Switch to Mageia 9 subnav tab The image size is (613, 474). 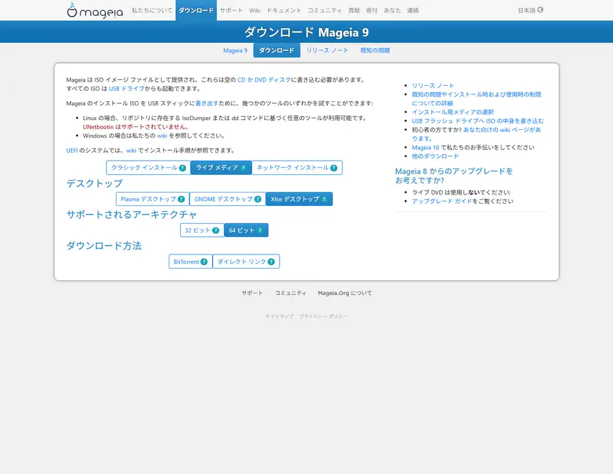[235, 50]
